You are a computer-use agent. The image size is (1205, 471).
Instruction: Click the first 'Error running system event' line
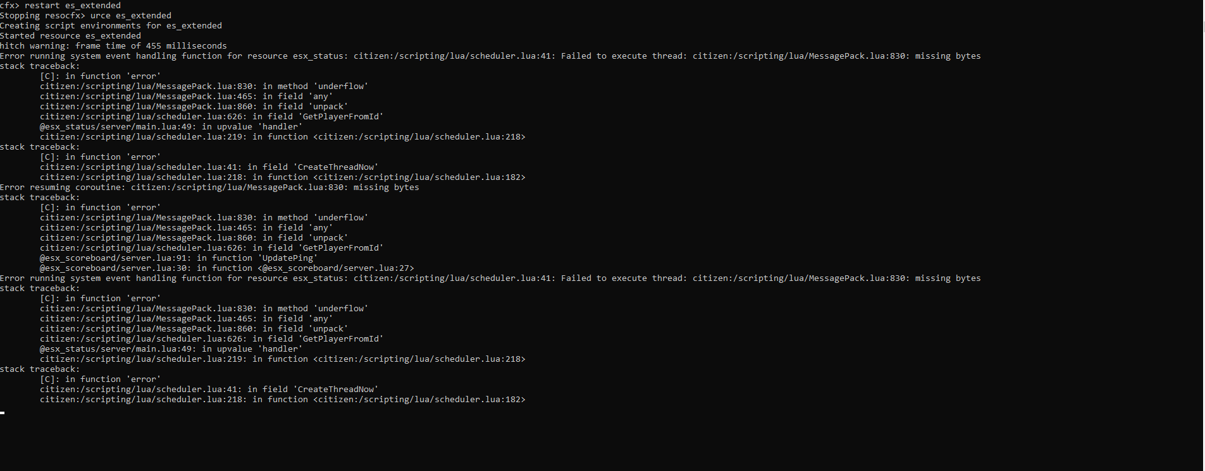[490, 56]
